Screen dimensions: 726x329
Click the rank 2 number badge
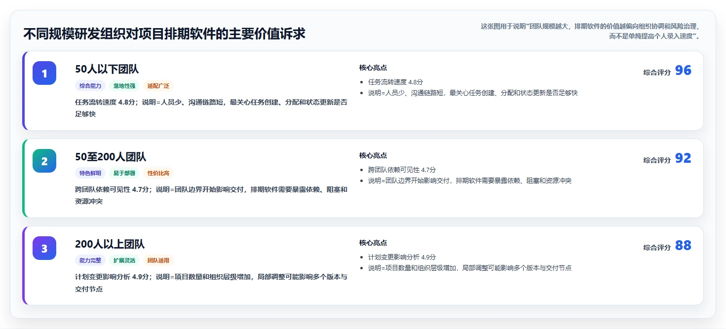click(x=44, y=161)
